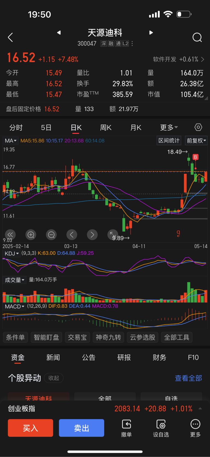
Task: Collapse 个股异动 with 收起 button
Action: click(54, 378)
